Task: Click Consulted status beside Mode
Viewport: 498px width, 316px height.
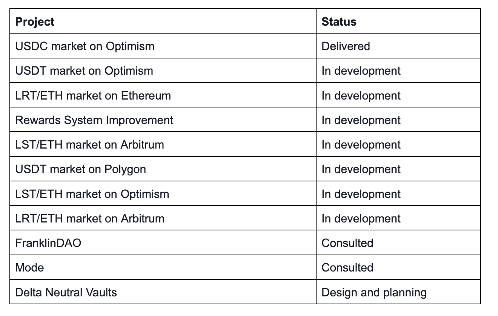Action: pos(347,268)
